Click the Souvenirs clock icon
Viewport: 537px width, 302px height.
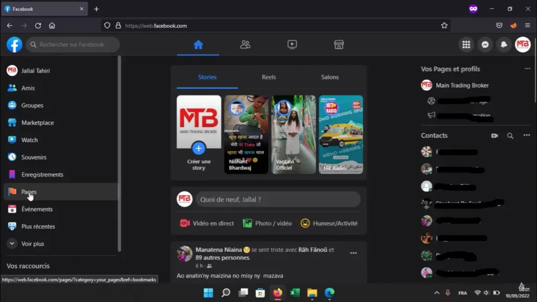[x=12, y=157]
